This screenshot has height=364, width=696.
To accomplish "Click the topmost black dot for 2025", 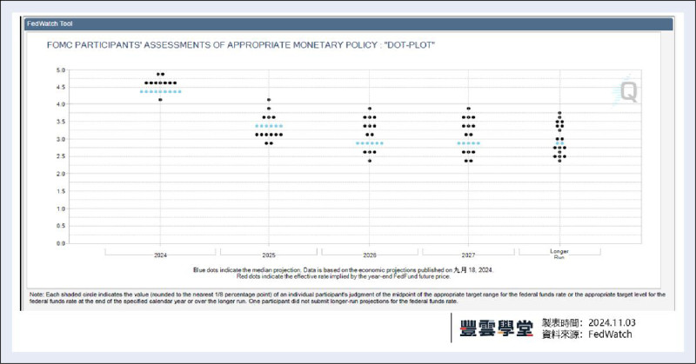I will click(269, 100).
